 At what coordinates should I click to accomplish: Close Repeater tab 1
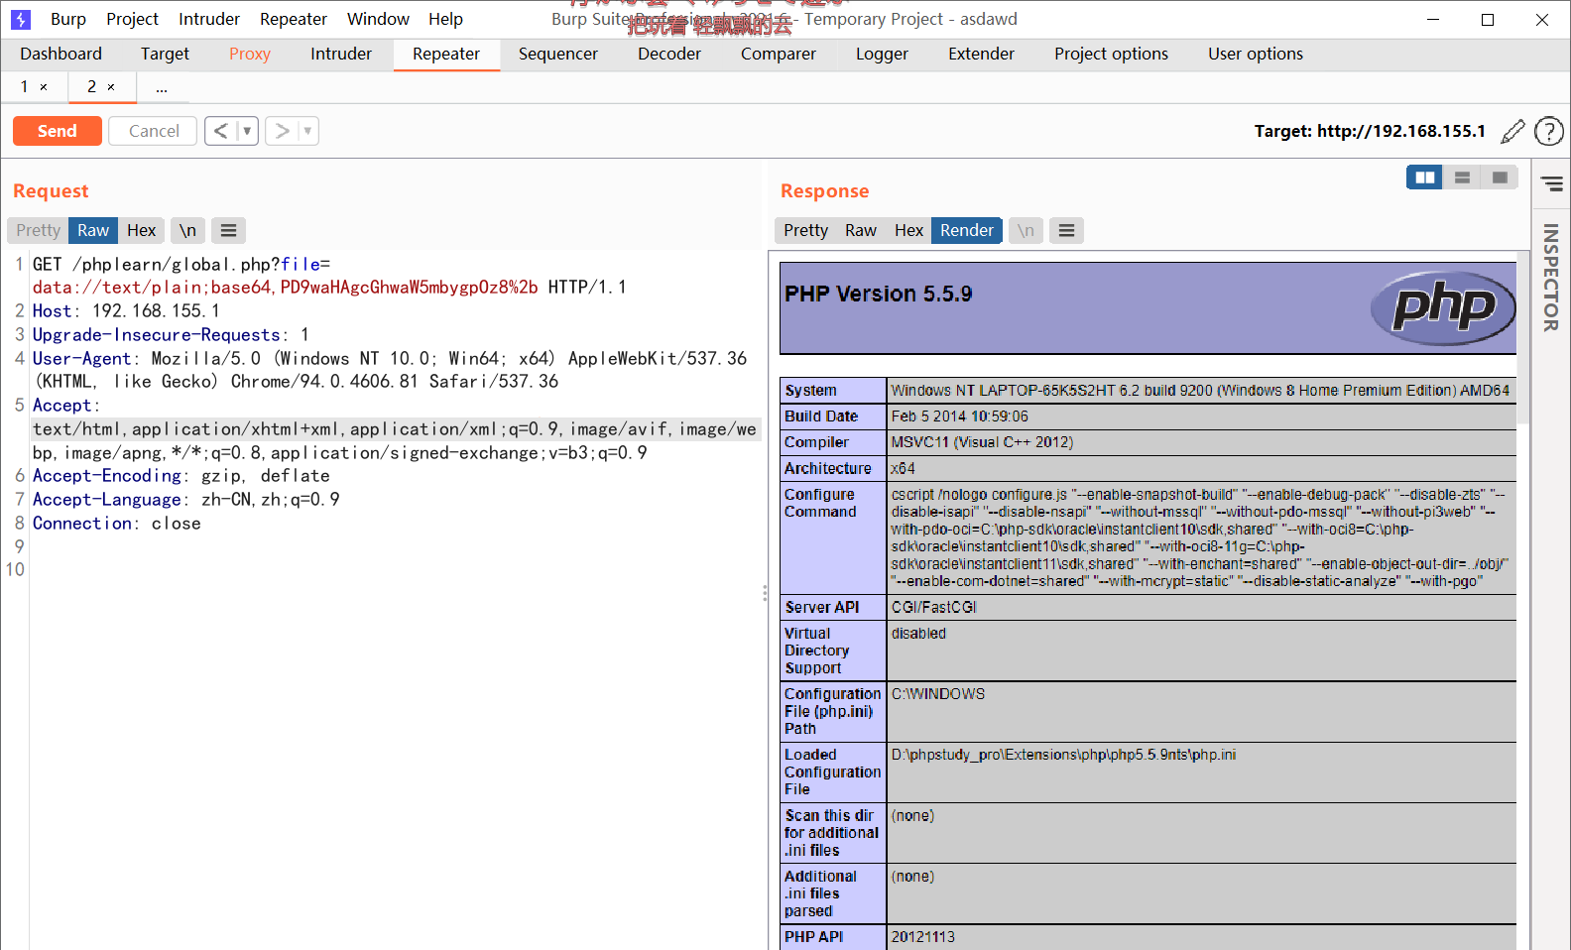(x=44, y=87)
